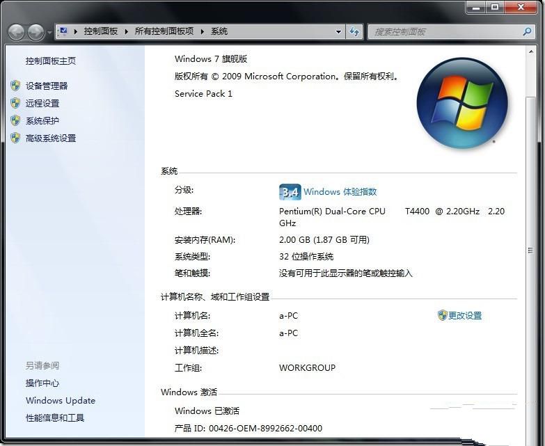Open the 远程设置 sidebar link

pyautogui.click(x=42, y=103)
